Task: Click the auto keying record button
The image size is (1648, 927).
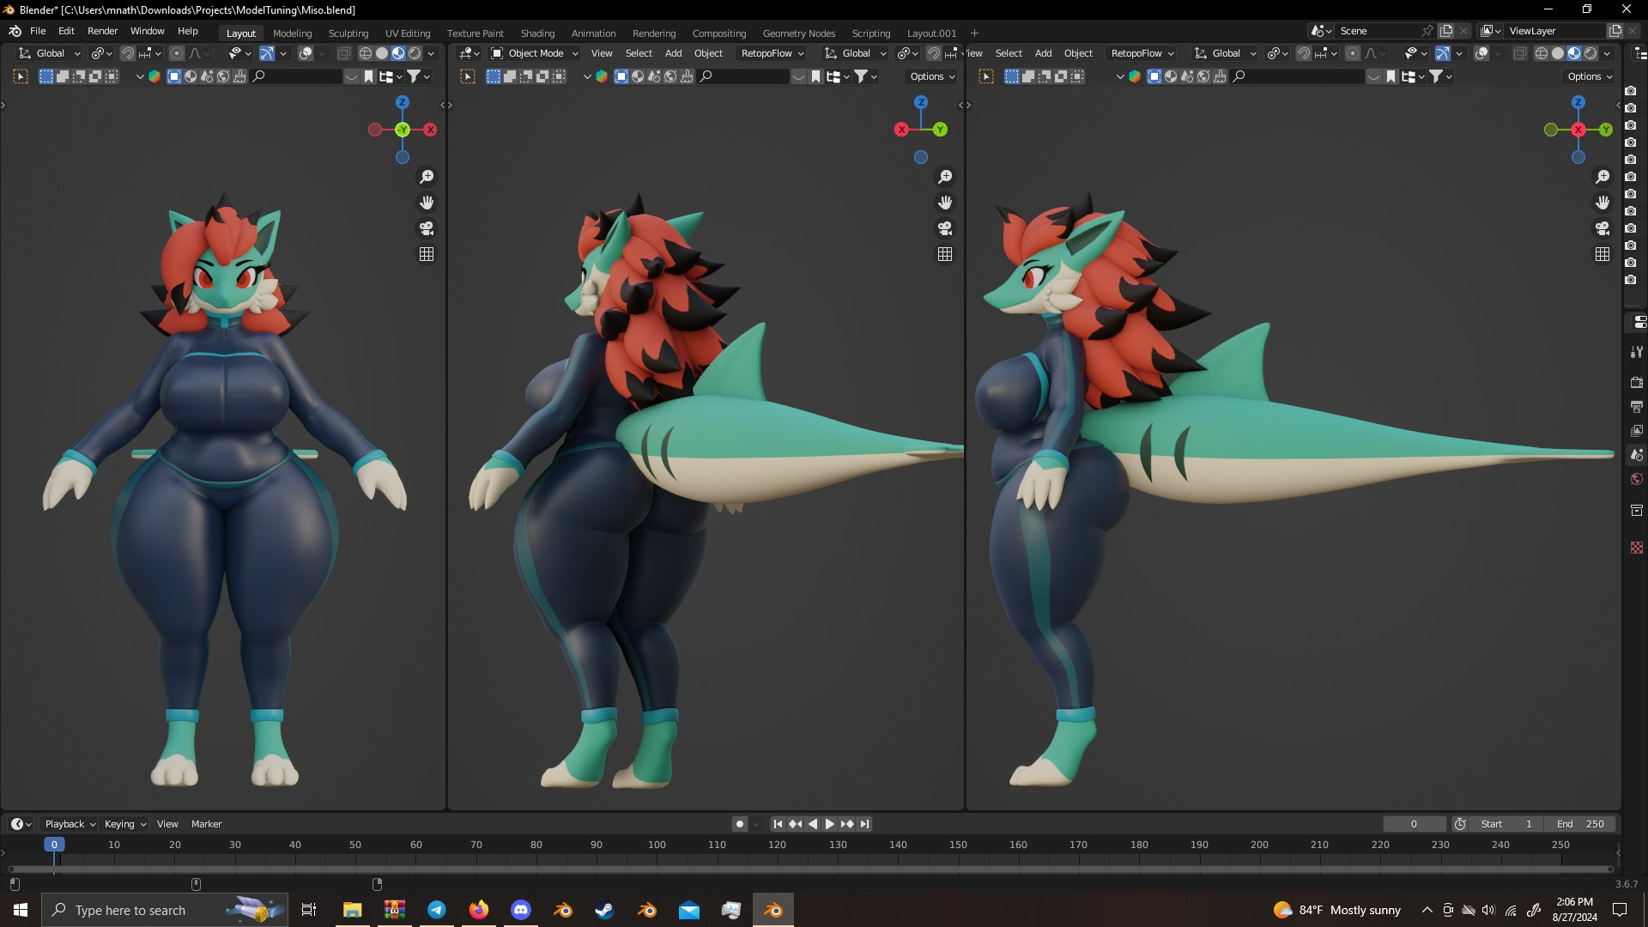Action: tap(739, 824)
